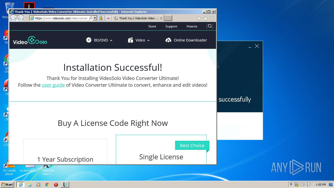Go forward in Internet Explorer
The width and height of the screenshot is (334, 188).
21,18
